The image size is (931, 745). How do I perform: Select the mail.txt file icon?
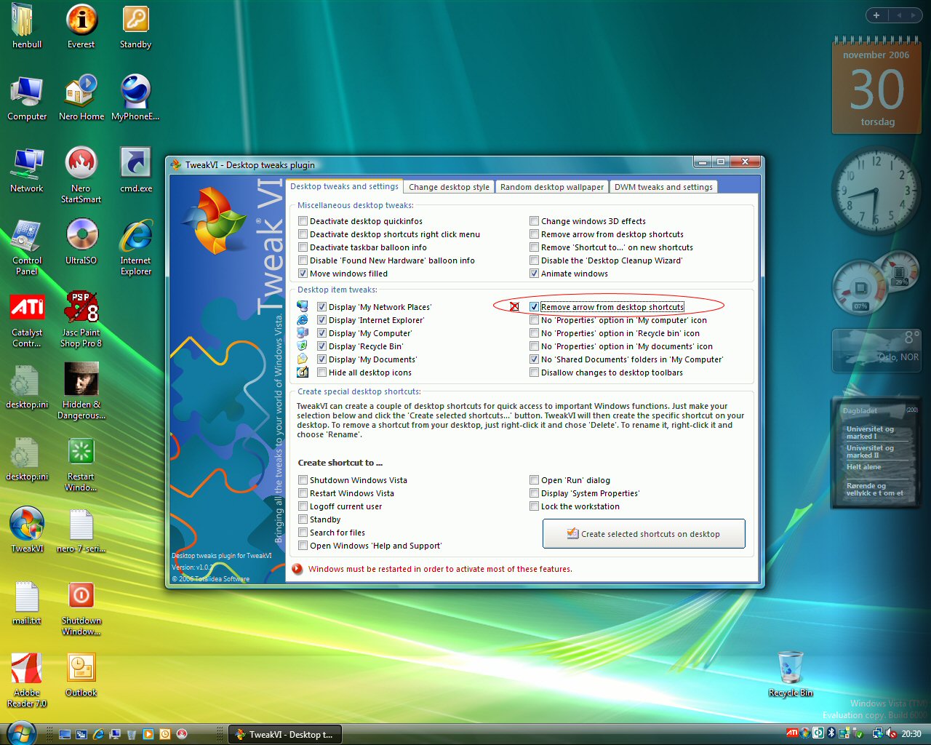(x=27, y=602)
